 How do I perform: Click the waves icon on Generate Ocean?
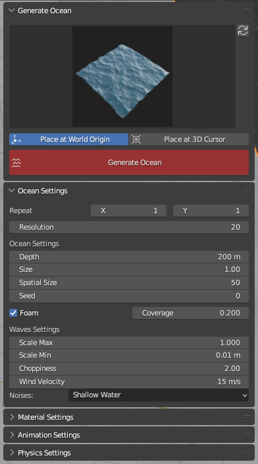pyautogui.click(x=16, y=162)
